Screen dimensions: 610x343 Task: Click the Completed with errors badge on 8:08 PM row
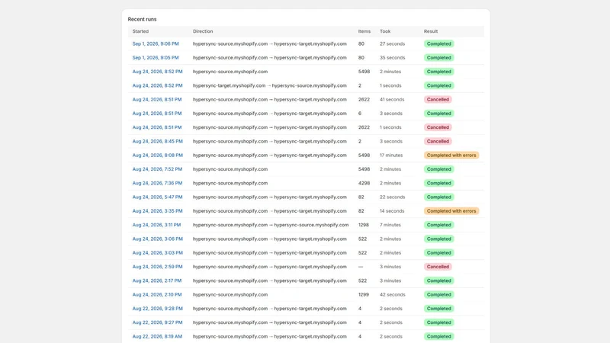[x=451, y=155]
